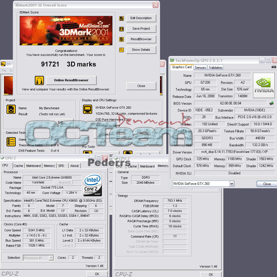
Task: Click the Online ResultBrowser trees icon
Action: point(39,80)
